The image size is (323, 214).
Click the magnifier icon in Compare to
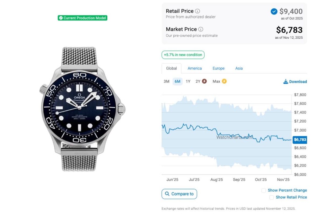point(167,194)
